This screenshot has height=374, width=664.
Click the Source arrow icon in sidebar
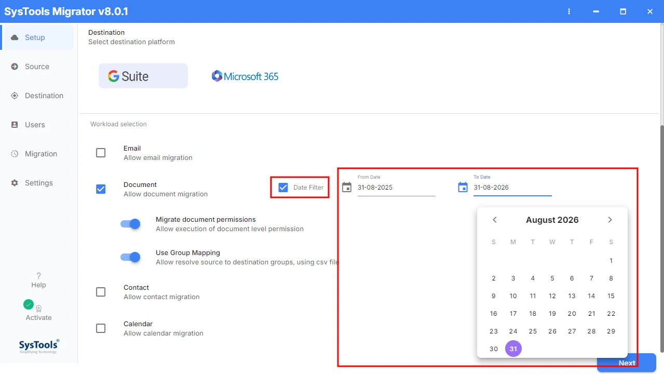15,66
